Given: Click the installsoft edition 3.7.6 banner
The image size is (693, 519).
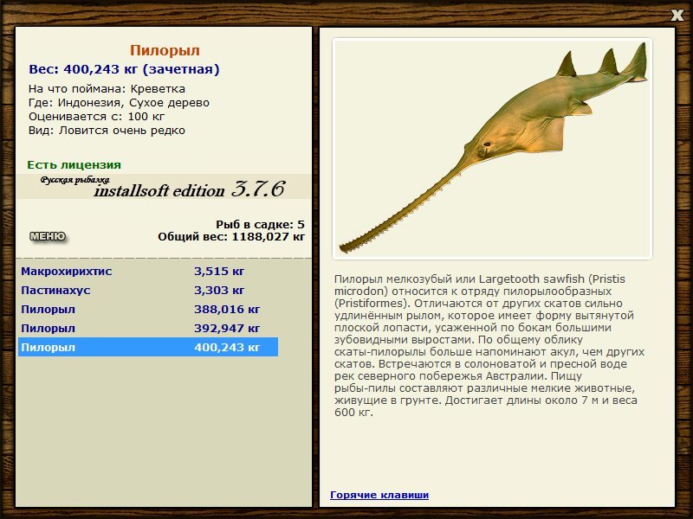Looking at the screenshot, I should pos(164,187).
